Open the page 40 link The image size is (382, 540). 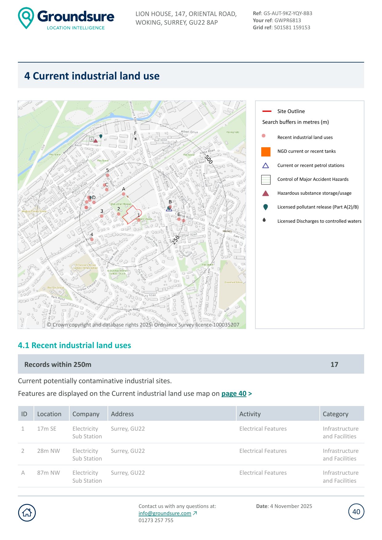point(234,394)
